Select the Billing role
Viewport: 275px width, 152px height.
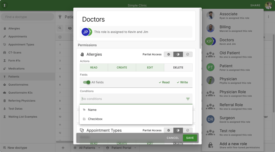pos(233,28)
